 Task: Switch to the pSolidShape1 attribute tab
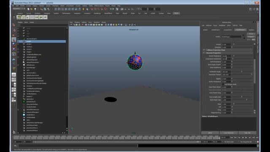216,30
